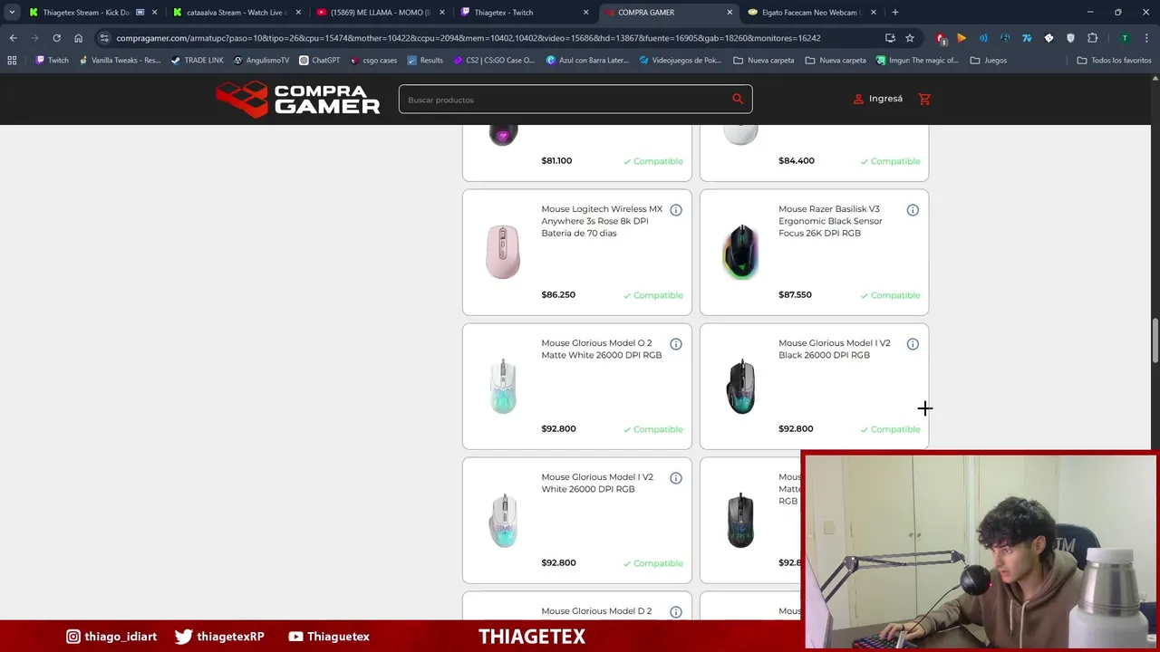Open CS2 | CS:GO Case O... bookmark
1160x652 pixels.
click(x=494, y=60)
